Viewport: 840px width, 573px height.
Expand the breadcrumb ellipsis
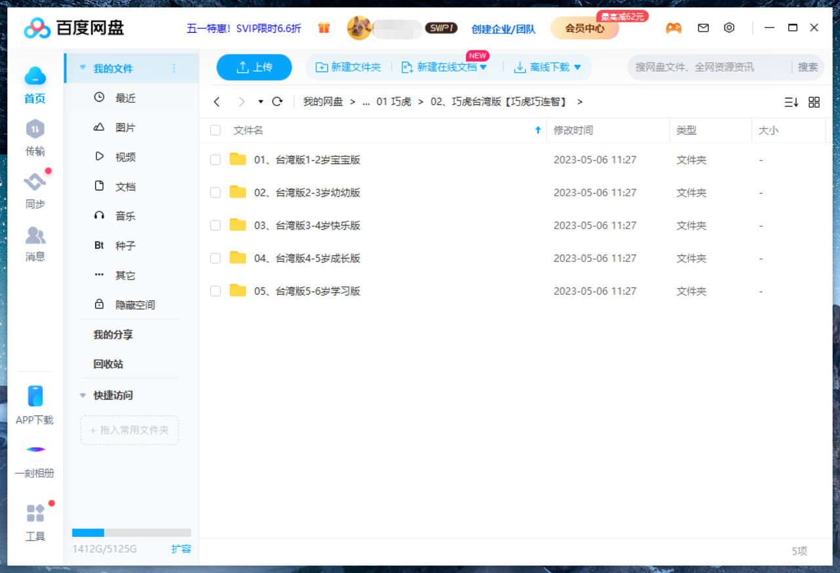pos(366,102)
